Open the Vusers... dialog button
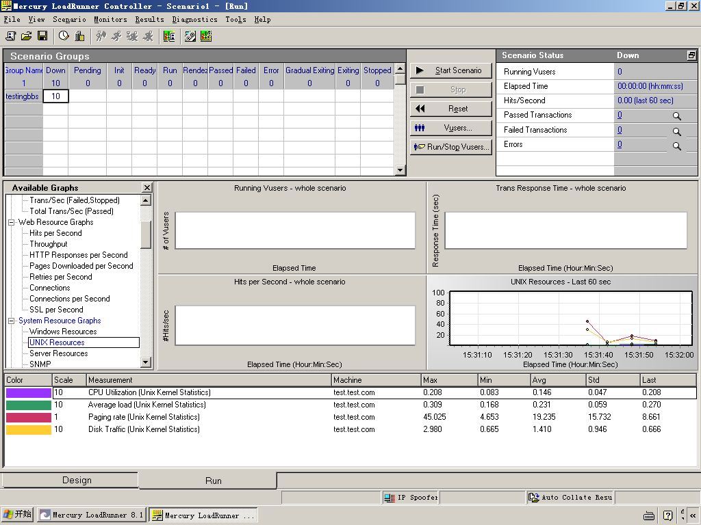Screen dimensions: 701x525 click(451, 128)
